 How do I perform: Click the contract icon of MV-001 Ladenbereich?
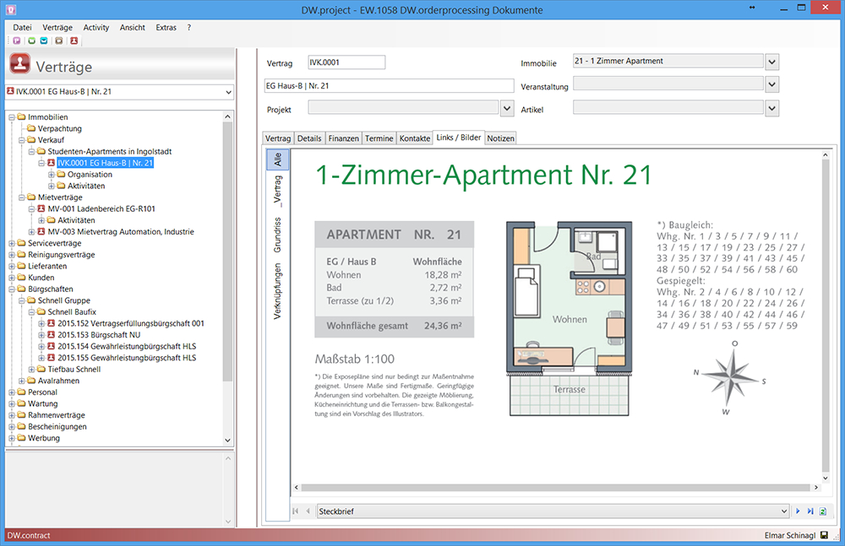(41, 208)
